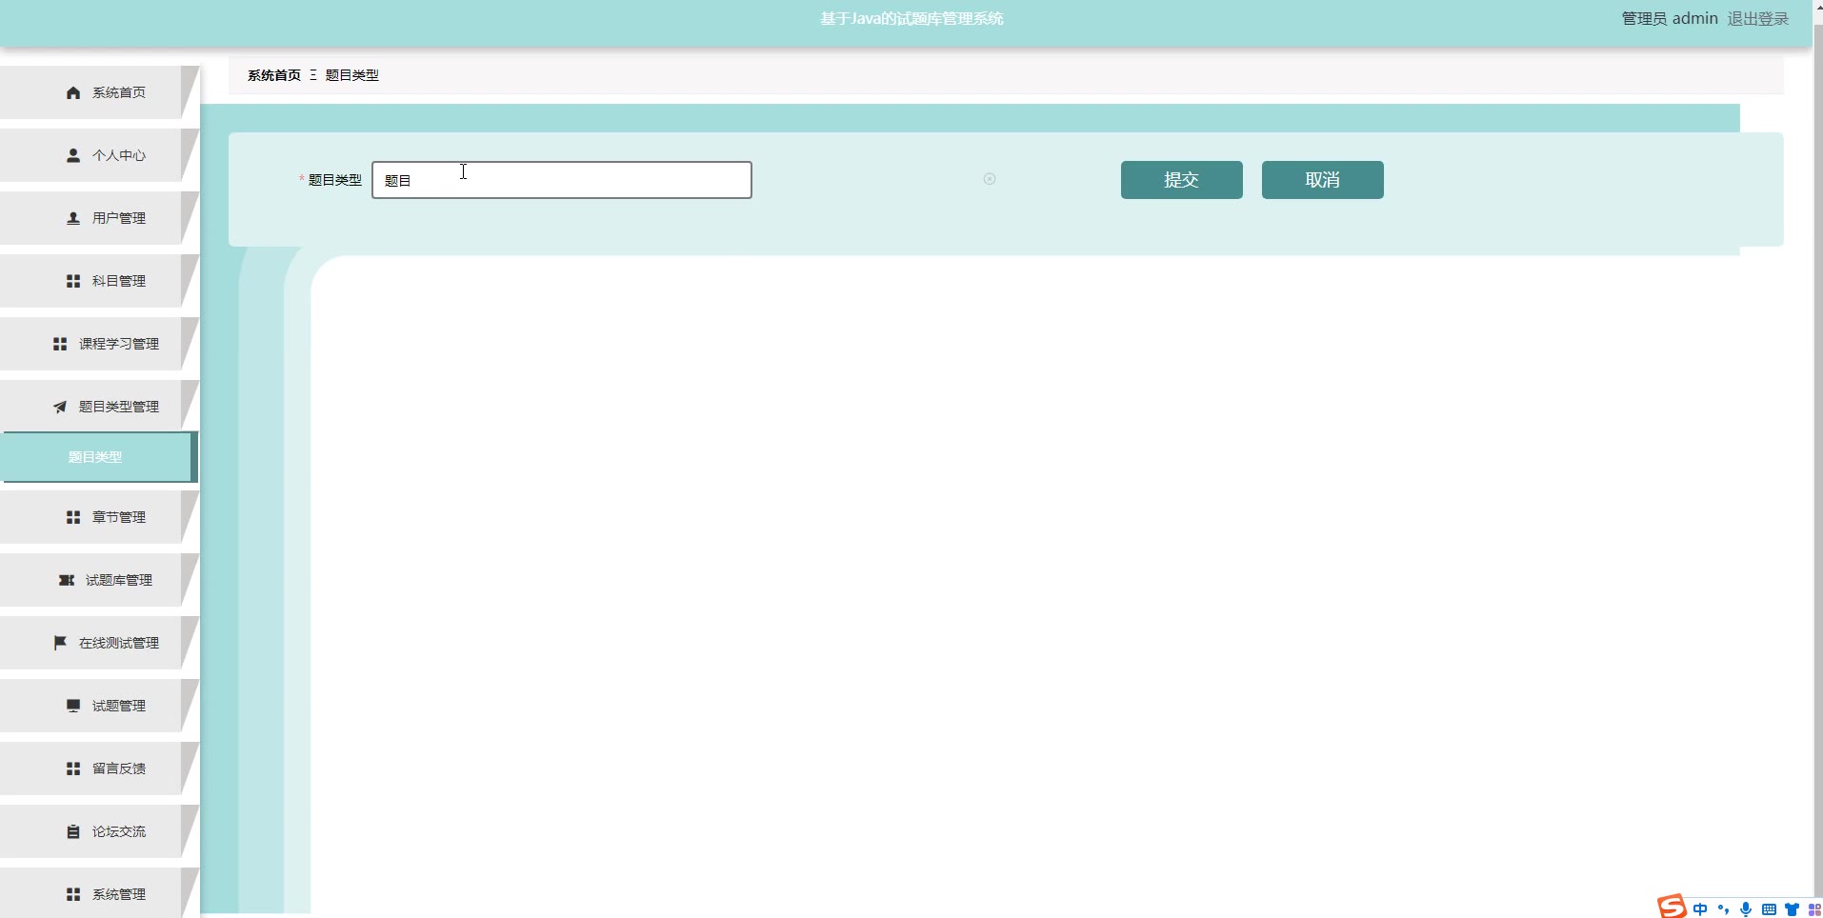
Task: Open the Sogou skin (shirt) icon
Action: 1792,909
